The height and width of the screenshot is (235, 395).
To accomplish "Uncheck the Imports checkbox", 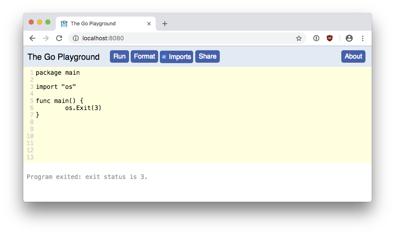I will coord(164,57).
